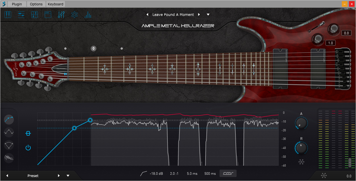The image size is (356, 181).
Task: Click the amp window toolbar icon
Action: pyautogui.click(x=48, y=14)
